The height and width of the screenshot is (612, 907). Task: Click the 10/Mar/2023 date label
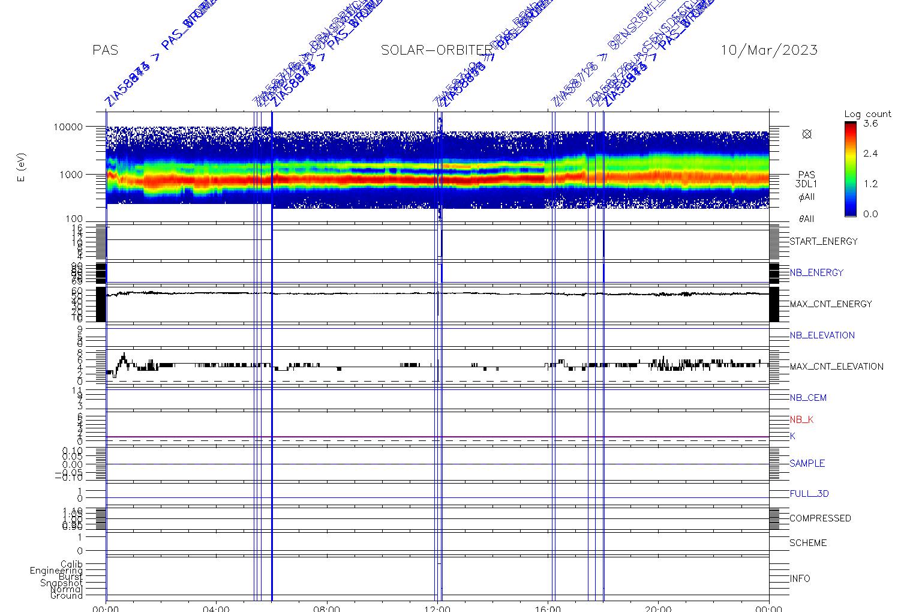769,50
